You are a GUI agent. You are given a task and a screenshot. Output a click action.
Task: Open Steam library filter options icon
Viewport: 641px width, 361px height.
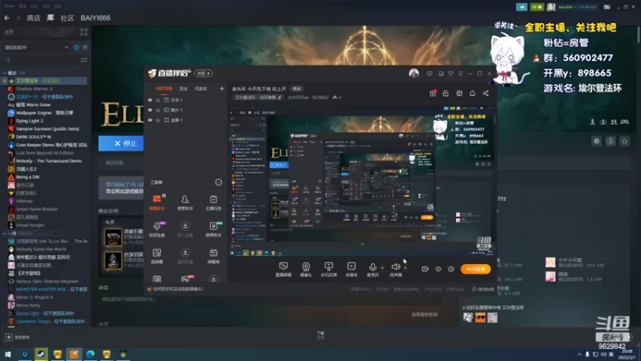[x=84, y=60]
